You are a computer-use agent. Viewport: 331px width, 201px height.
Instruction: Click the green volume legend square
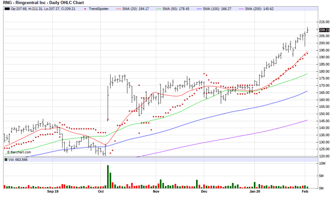click(6, 160)
